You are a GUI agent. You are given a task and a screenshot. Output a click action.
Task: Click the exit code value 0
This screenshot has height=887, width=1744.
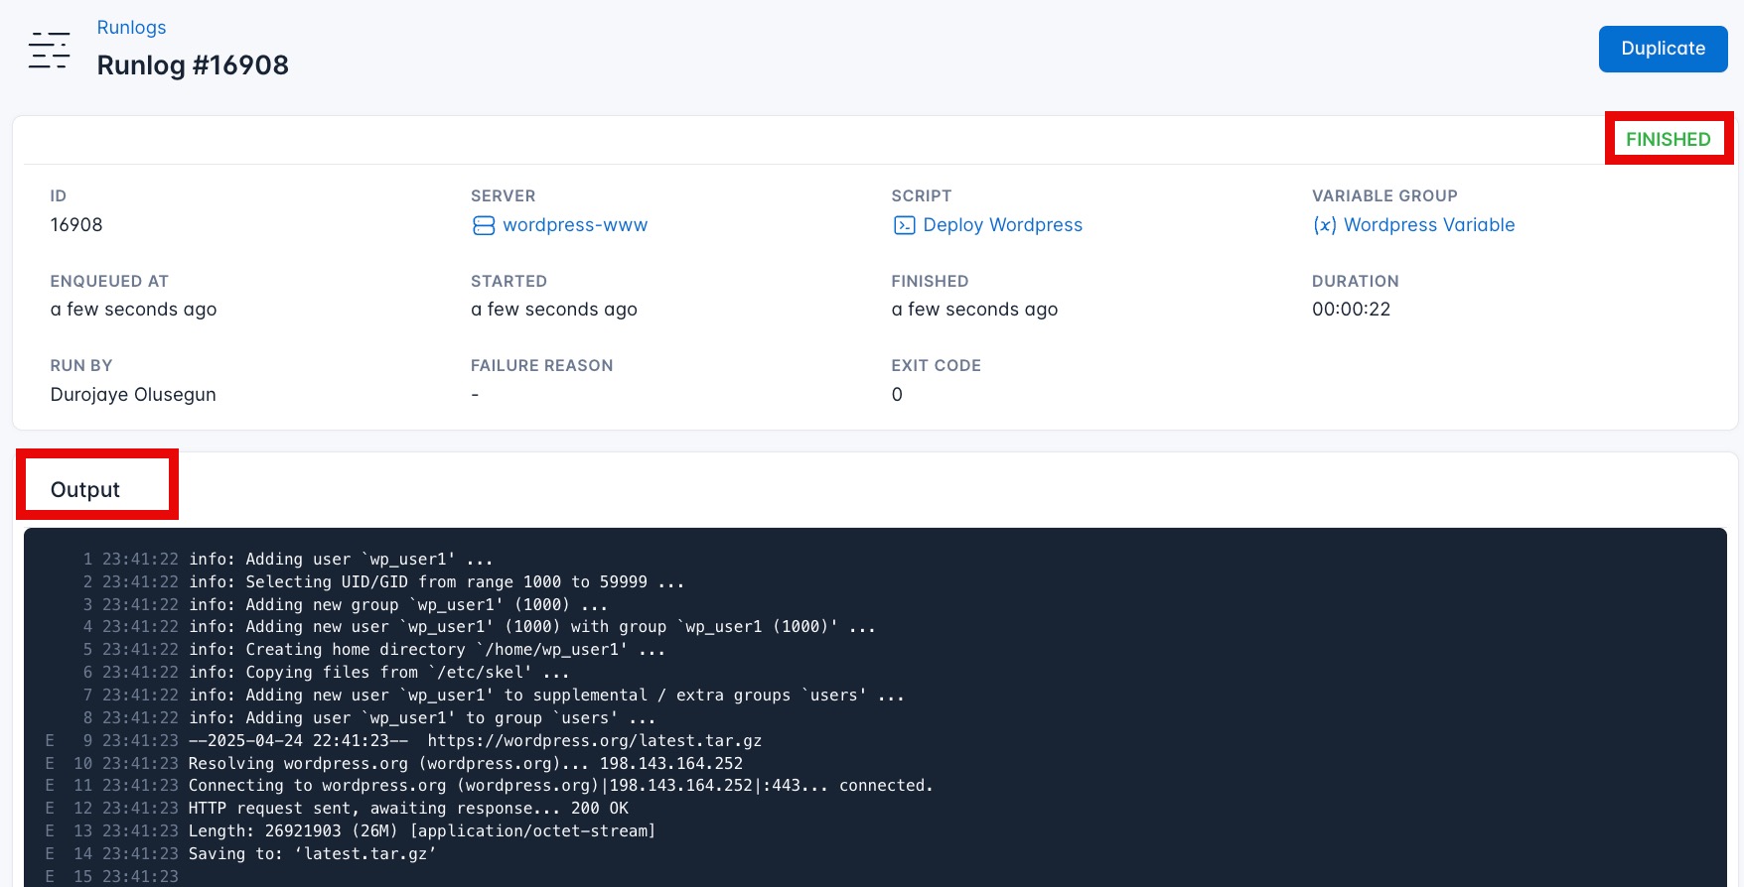pos(897,395)
